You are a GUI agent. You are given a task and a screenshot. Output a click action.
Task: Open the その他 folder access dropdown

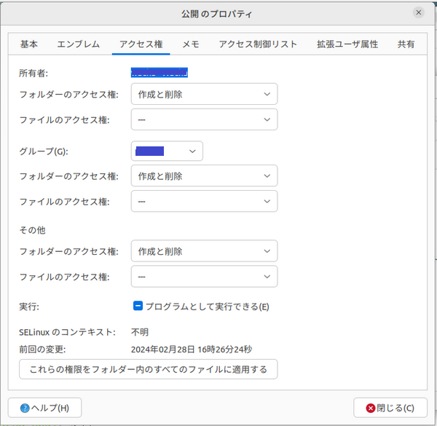tap(204, 251)
